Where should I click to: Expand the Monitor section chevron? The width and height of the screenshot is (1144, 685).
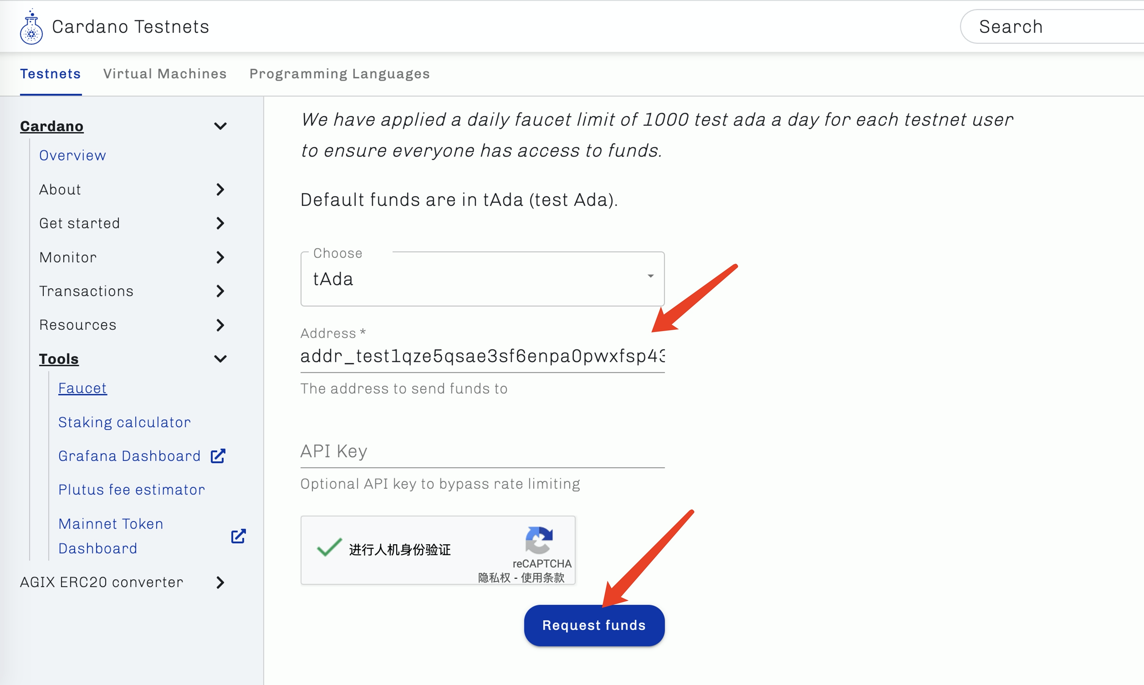pos(220,258)
